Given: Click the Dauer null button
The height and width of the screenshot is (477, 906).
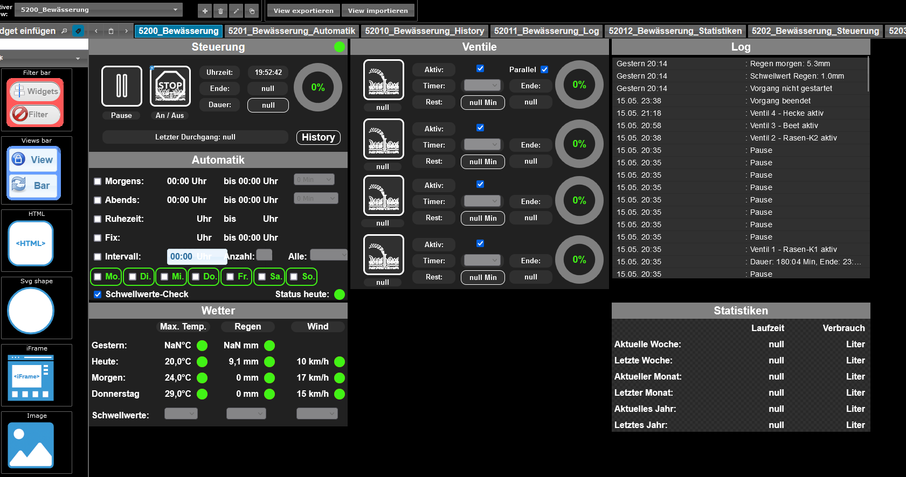Looking at the screenshot, I should tap(268, 105).
